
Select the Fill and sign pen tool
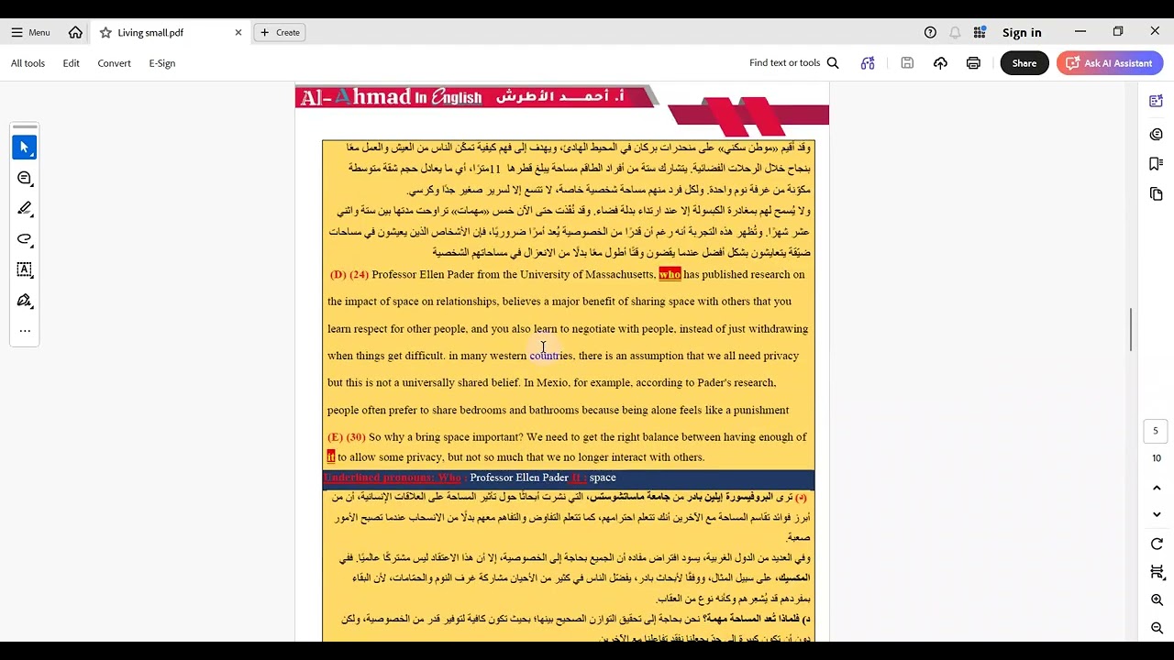click(25, 301)
